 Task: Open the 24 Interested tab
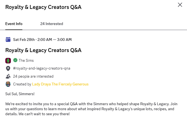(x=52, y=24)
